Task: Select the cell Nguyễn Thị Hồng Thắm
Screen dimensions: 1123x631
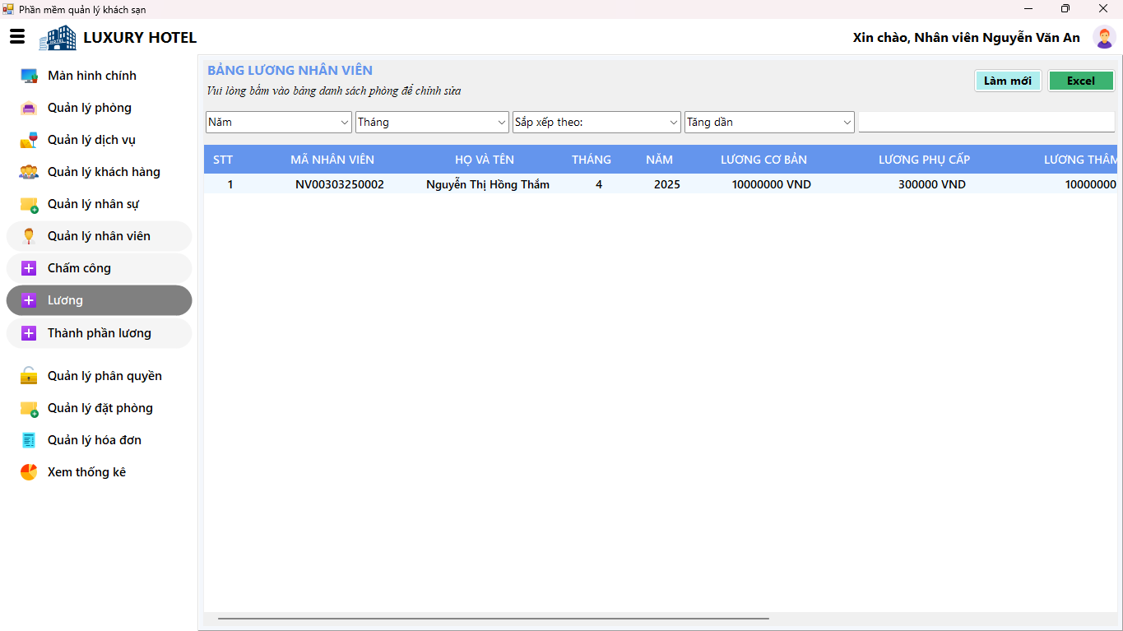Action: pos(488,184)
